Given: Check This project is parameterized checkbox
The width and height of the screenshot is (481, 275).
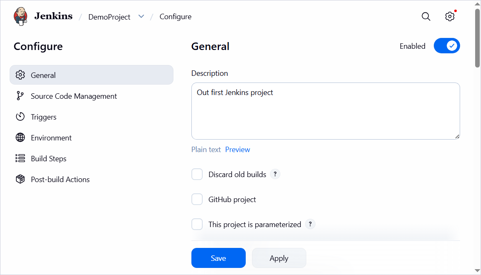Looking at the screenshot, I should click(197, 224).
